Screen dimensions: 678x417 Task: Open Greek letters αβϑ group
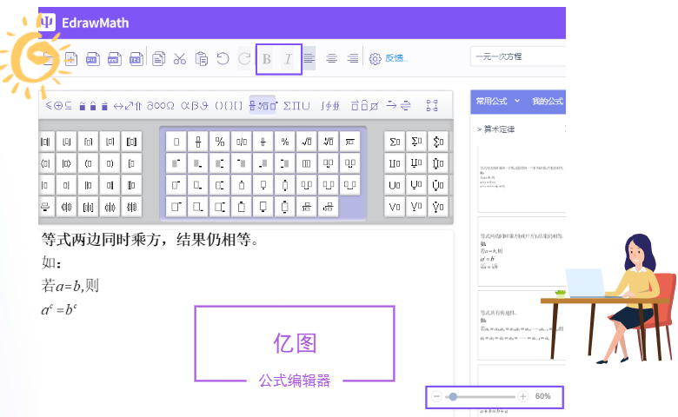194,105
